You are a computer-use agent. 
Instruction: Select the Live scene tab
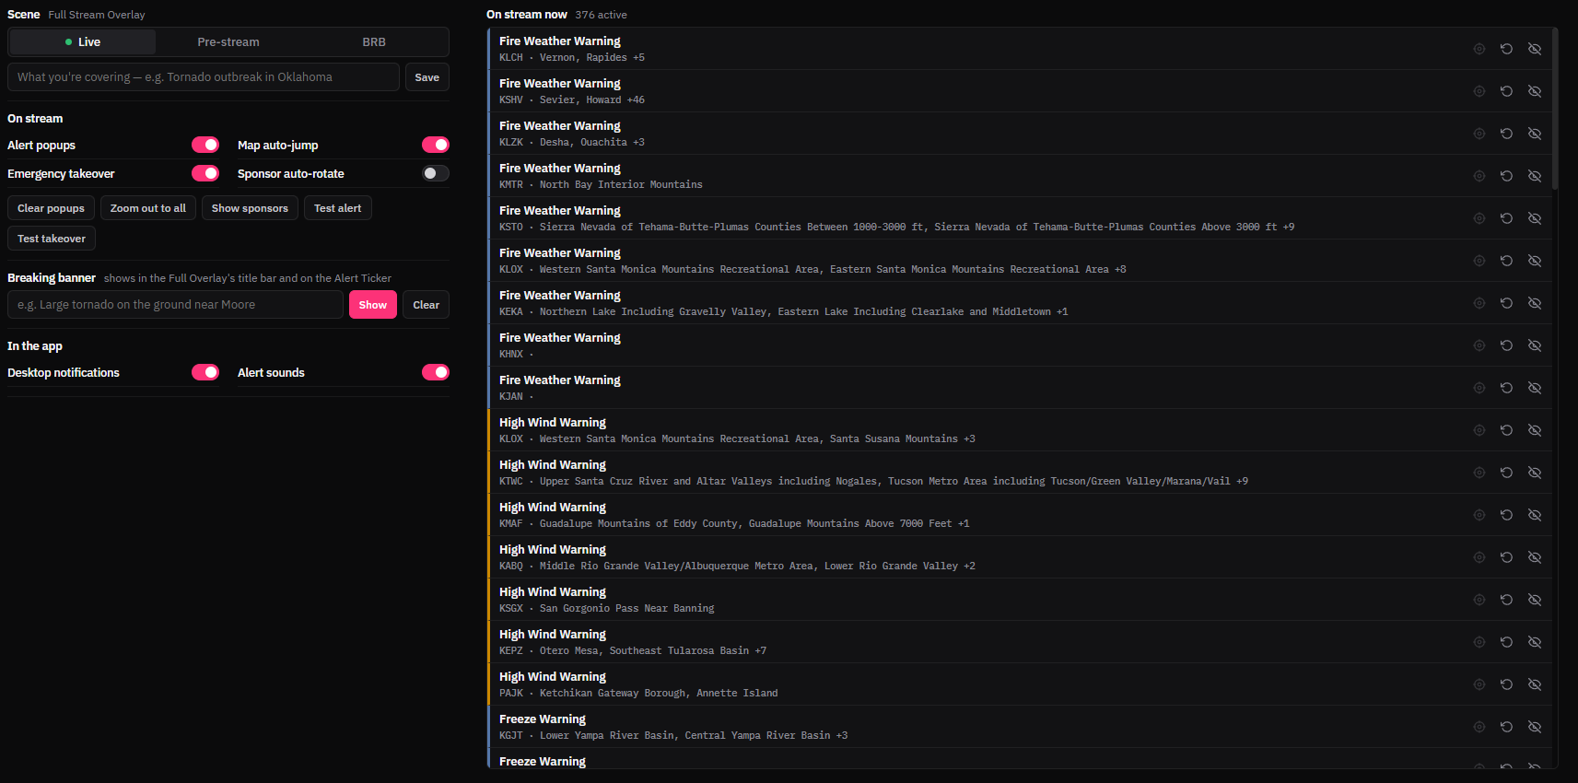pyautogui.click(x=83, y=42)
